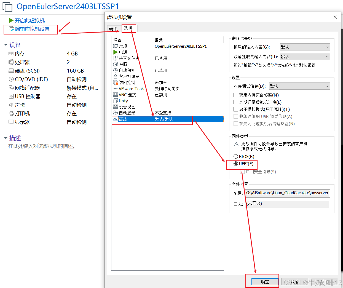Collapse the 设备 section triangle
The height and width of the screenshot is (288, 343).
[6, 45]
